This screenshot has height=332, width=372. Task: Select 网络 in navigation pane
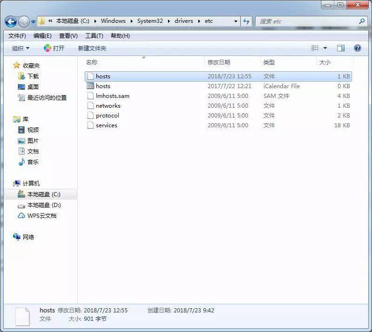point(23,237)
